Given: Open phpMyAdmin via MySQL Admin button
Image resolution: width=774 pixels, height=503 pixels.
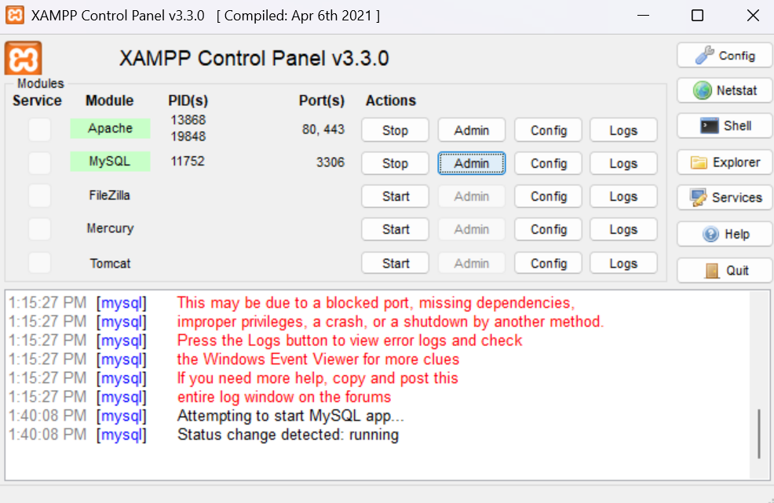Looking at the screenshot, I should (471, 162).
